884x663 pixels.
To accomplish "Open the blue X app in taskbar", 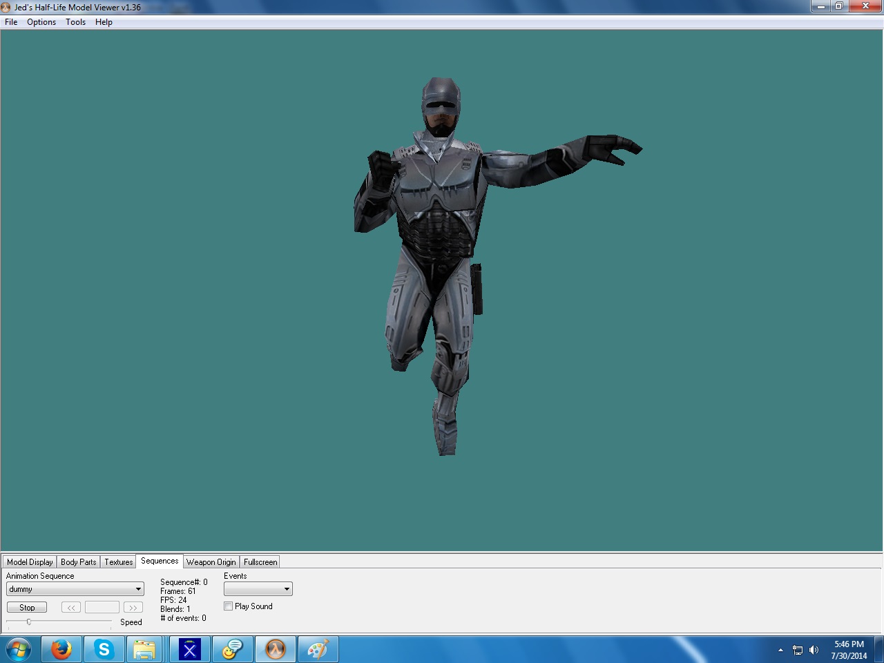I will pos(190,650).
